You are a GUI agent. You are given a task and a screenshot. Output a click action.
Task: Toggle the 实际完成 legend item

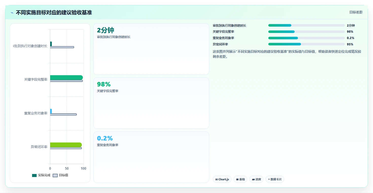(x=41, y=175)
